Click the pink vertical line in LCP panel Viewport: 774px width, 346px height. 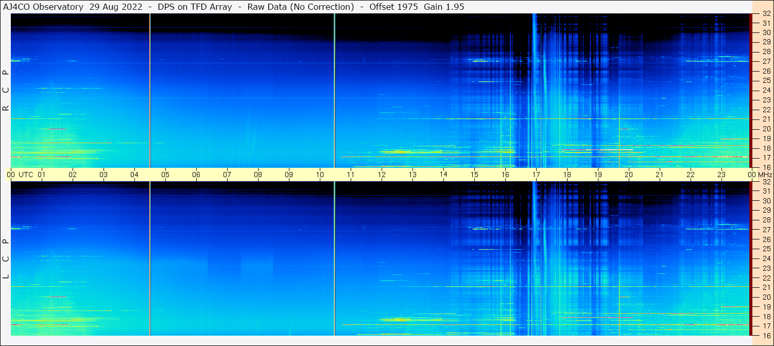150,258
